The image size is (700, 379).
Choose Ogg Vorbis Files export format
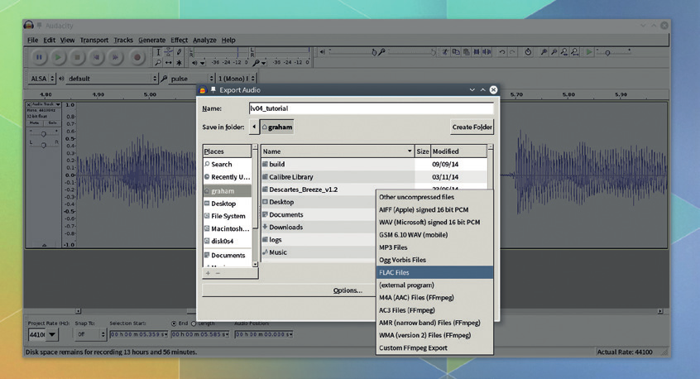coord(435,260)
